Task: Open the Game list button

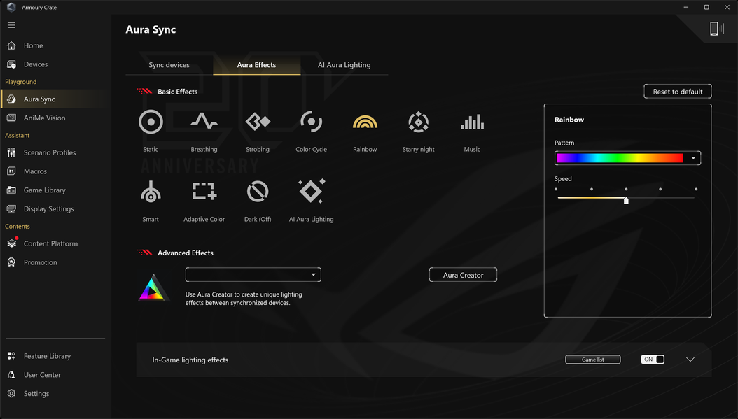Action: [x=592, y=360]
